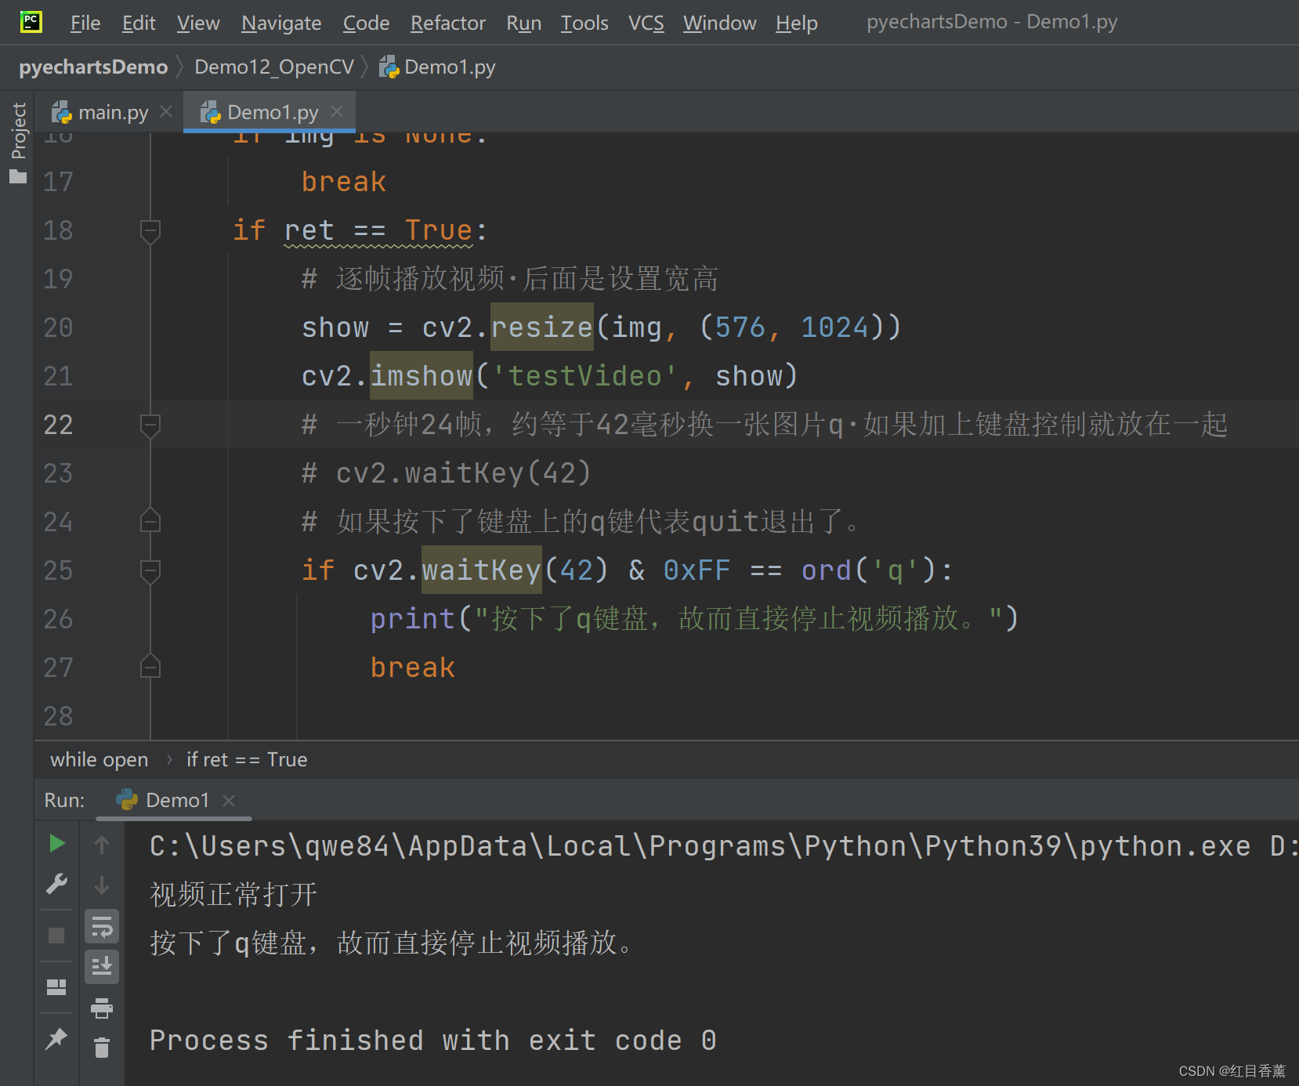Navigate up the stack trace
Screen dimensions: 1299x1086
point(102,845)
